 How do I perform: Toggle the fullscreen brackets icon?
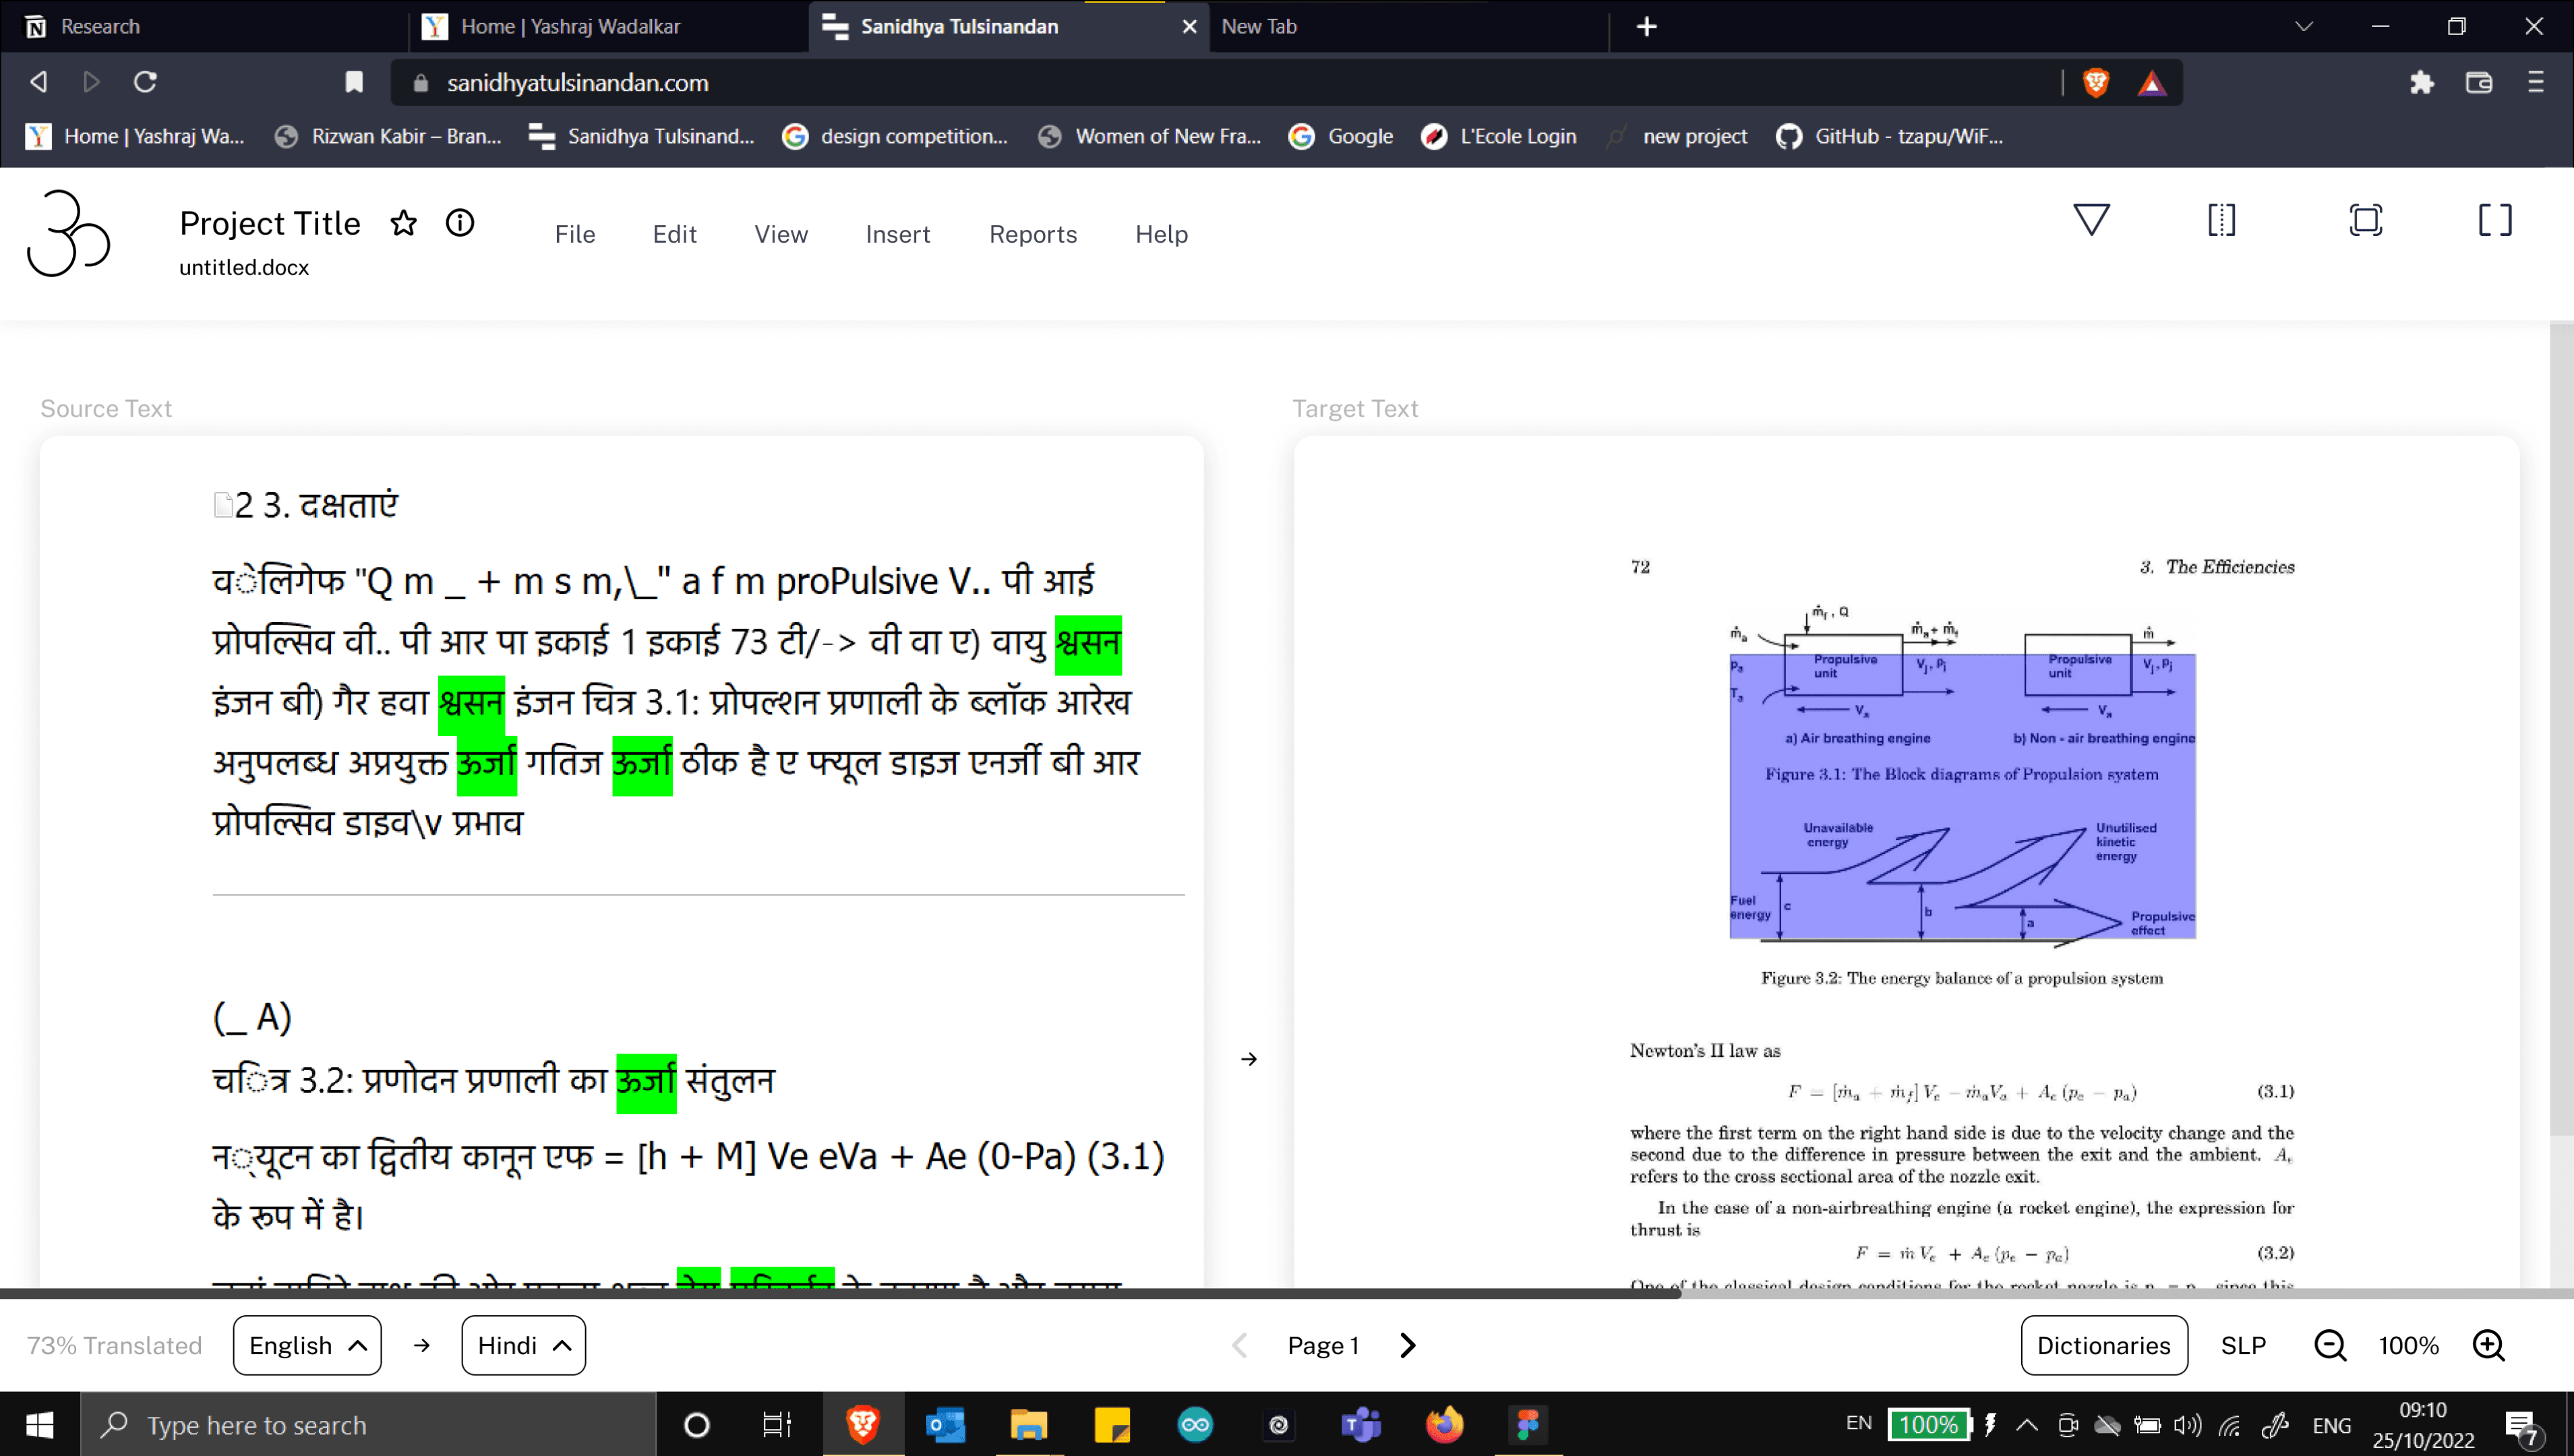(x=2494, y=219)
